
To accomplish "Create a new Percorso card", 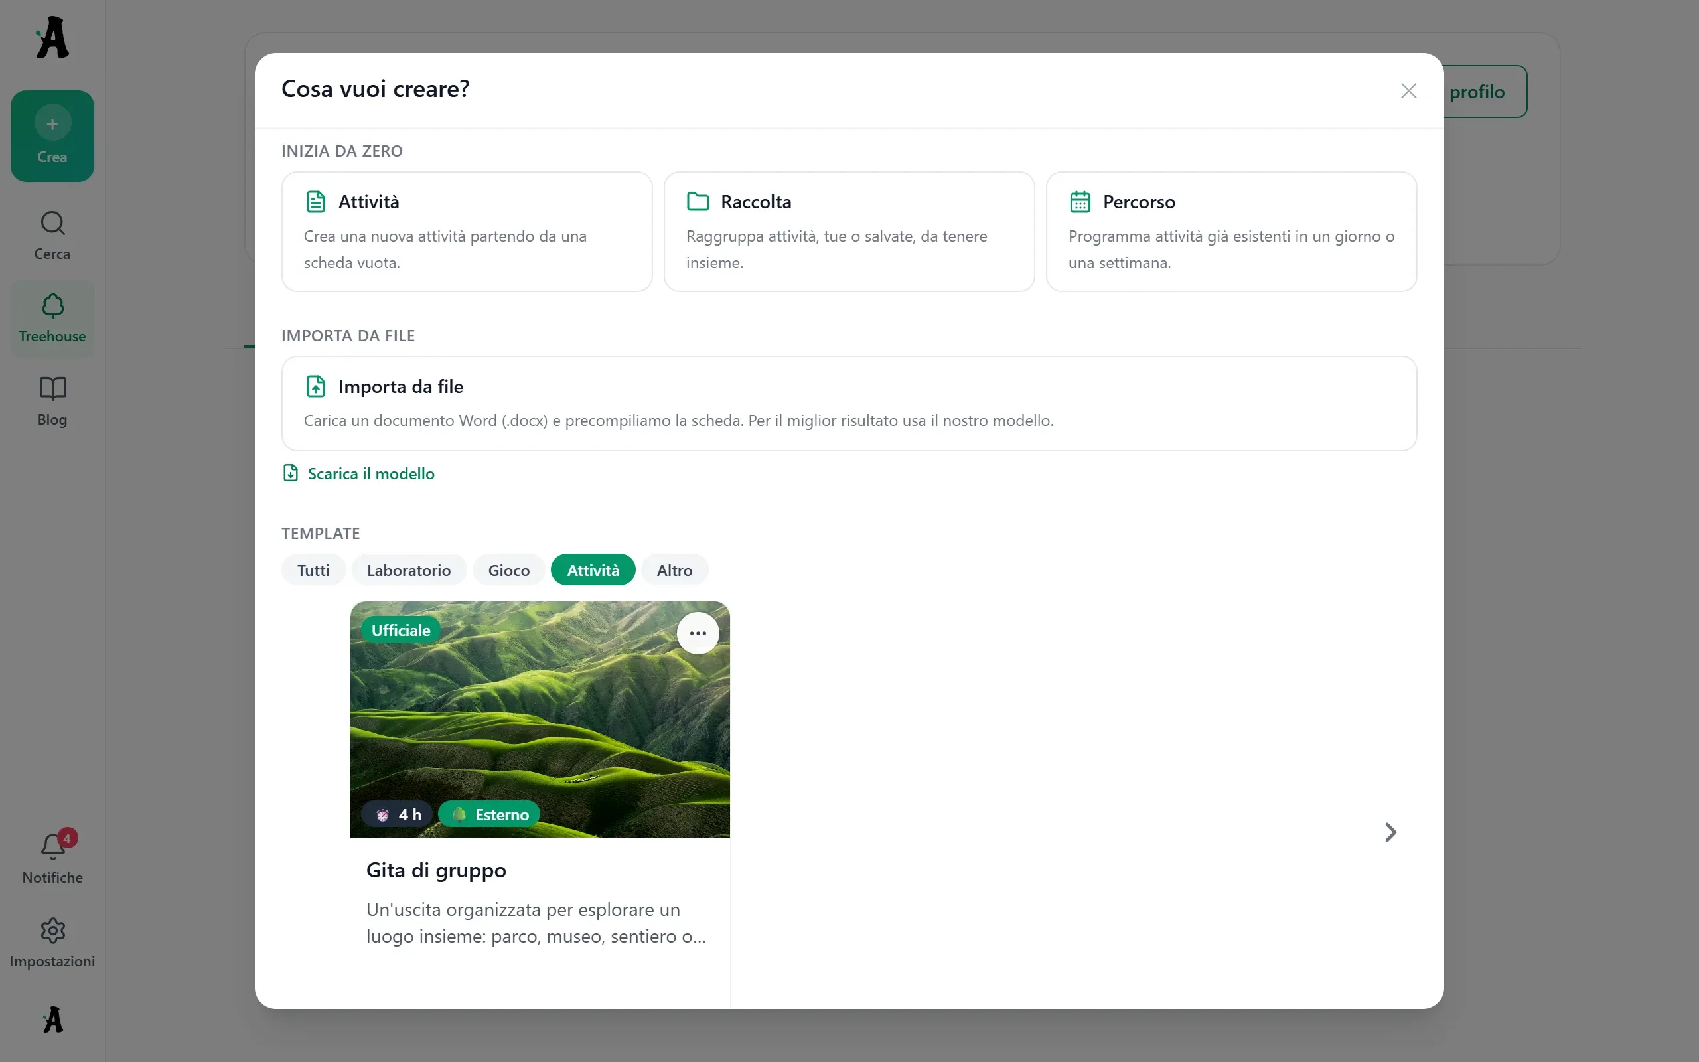I will tap(1231, 232).
